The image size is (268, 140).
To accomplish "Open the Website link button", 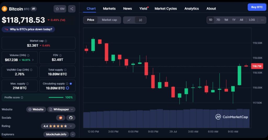I will [x=36, y=109].
